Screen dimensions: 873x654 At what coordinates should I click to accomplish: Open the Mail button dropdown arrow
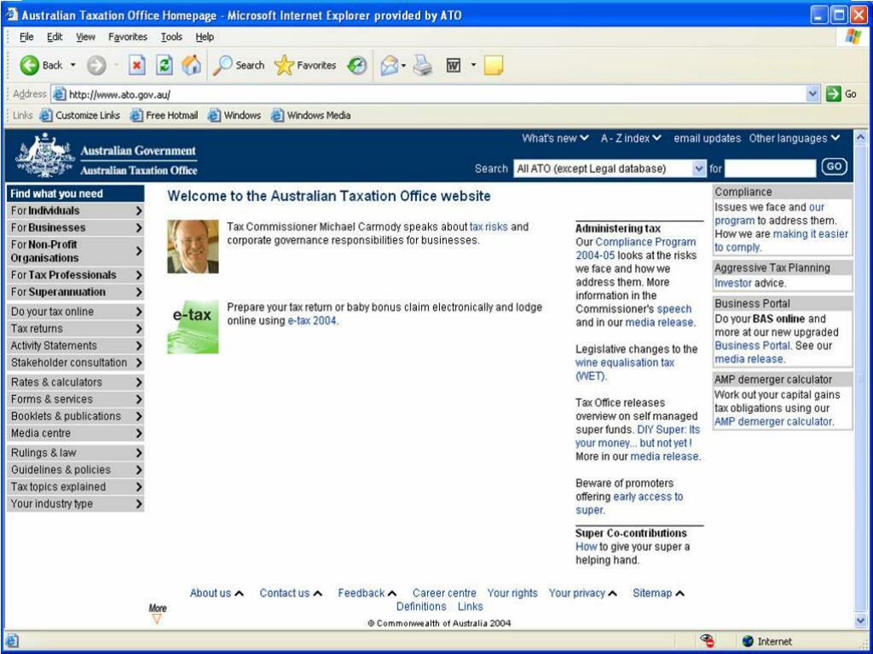click(x=403, y=66)
